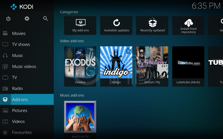Open the Indigo add-on thumbnail

(116, 66)
